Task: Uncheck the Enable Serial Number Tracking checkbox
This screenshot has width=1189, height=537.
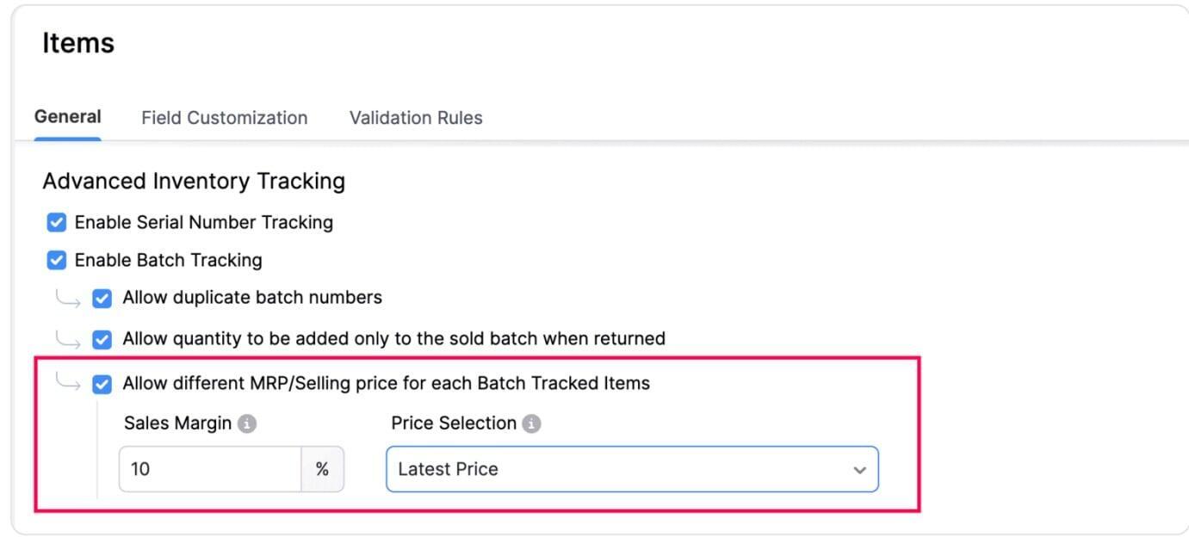Action: click(x=57, y=223)
